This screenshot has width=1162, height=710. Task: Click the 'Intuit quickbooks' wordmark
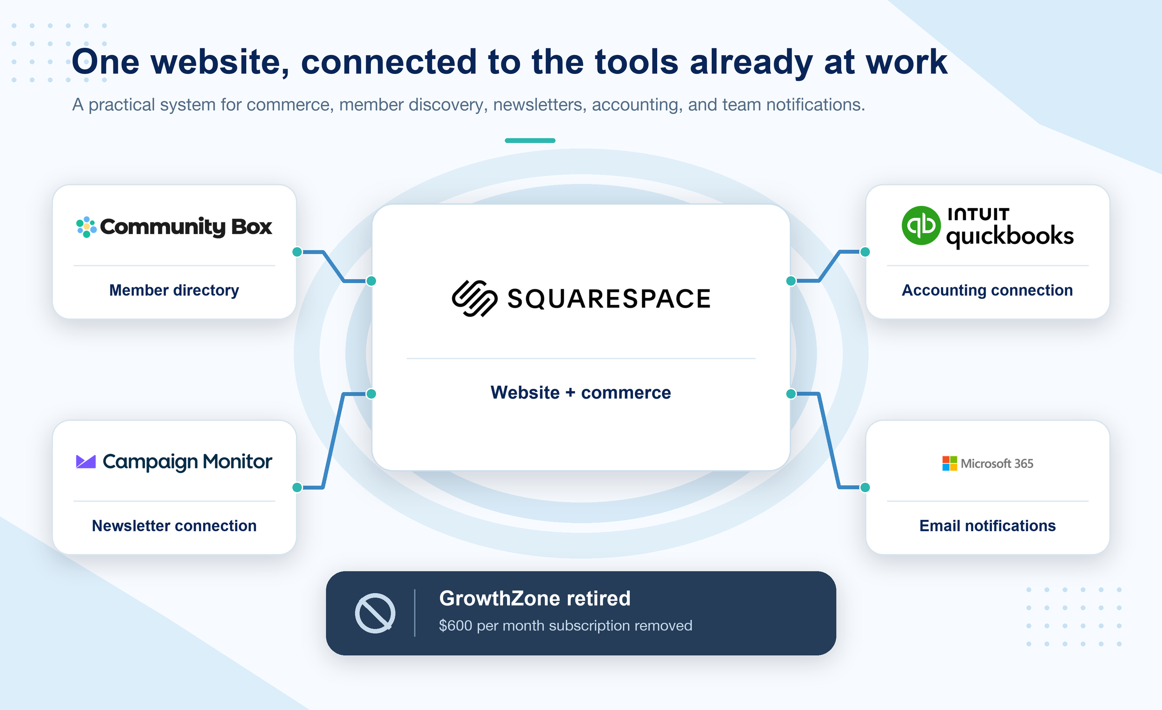click(1010, 228)
